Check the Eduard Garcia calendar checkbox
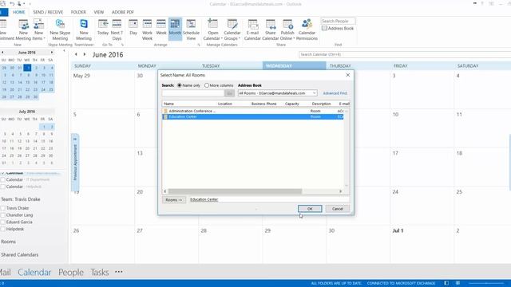Image resolution: width=511 pixels, height=287 pixels. (x=3, y=222)
